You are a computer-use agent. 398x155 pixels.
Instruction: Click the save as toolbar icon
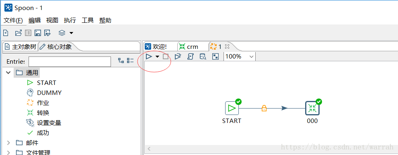click(47, 33)
